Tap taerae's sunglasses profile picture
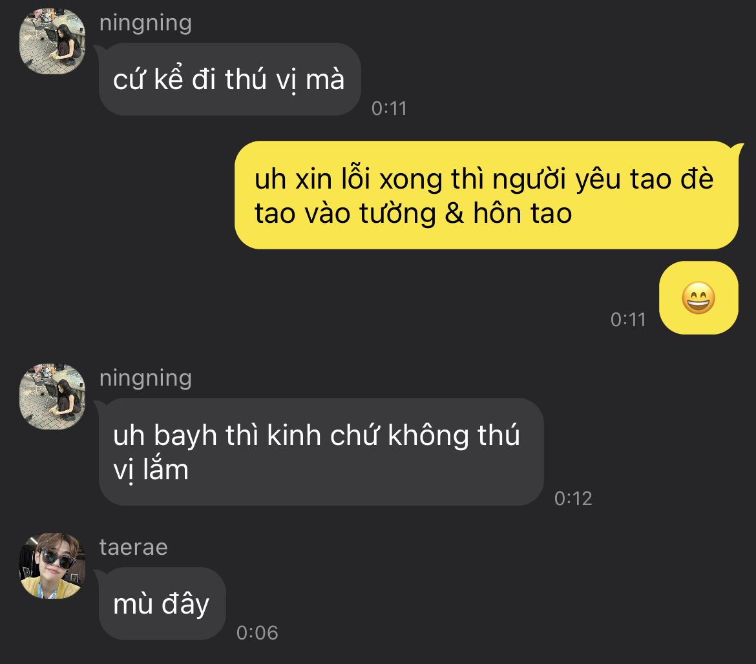 (x=52, y=566)
